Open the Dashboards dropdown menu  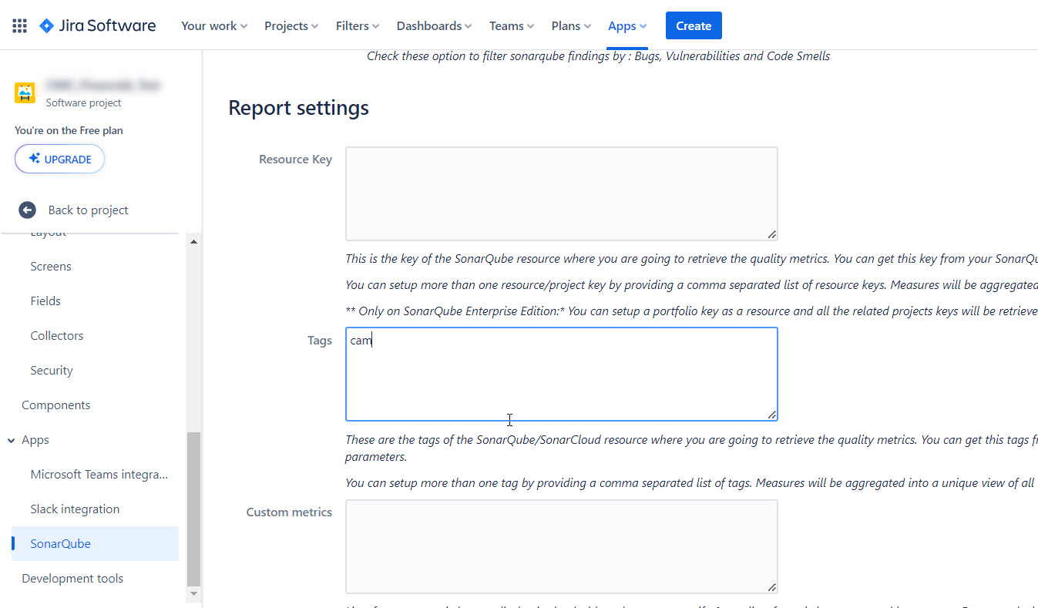pos(435,25)
